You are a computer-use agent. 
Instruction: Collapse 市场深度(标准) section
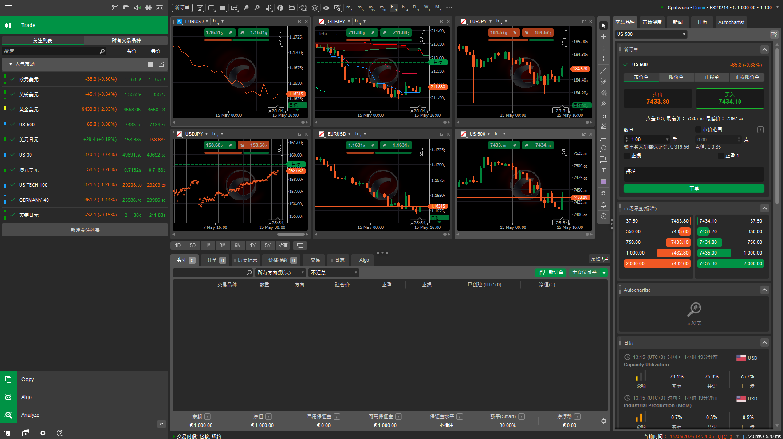764,208
